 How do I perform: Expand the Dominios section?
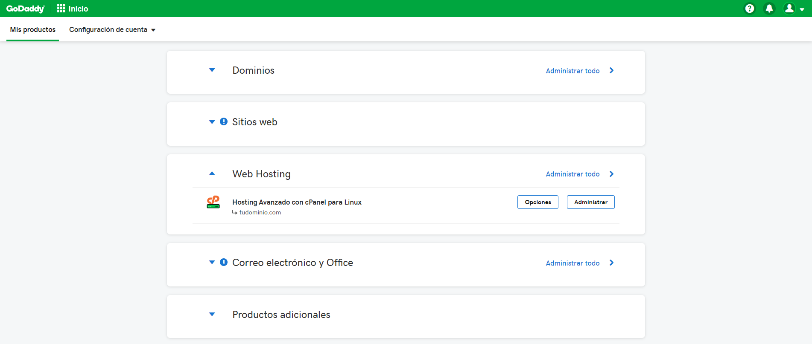212,70
